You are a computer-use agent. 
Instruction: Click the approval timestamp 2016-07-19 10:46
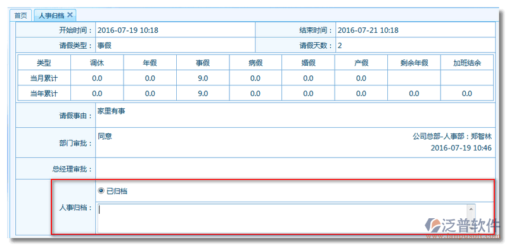(461, 148)
